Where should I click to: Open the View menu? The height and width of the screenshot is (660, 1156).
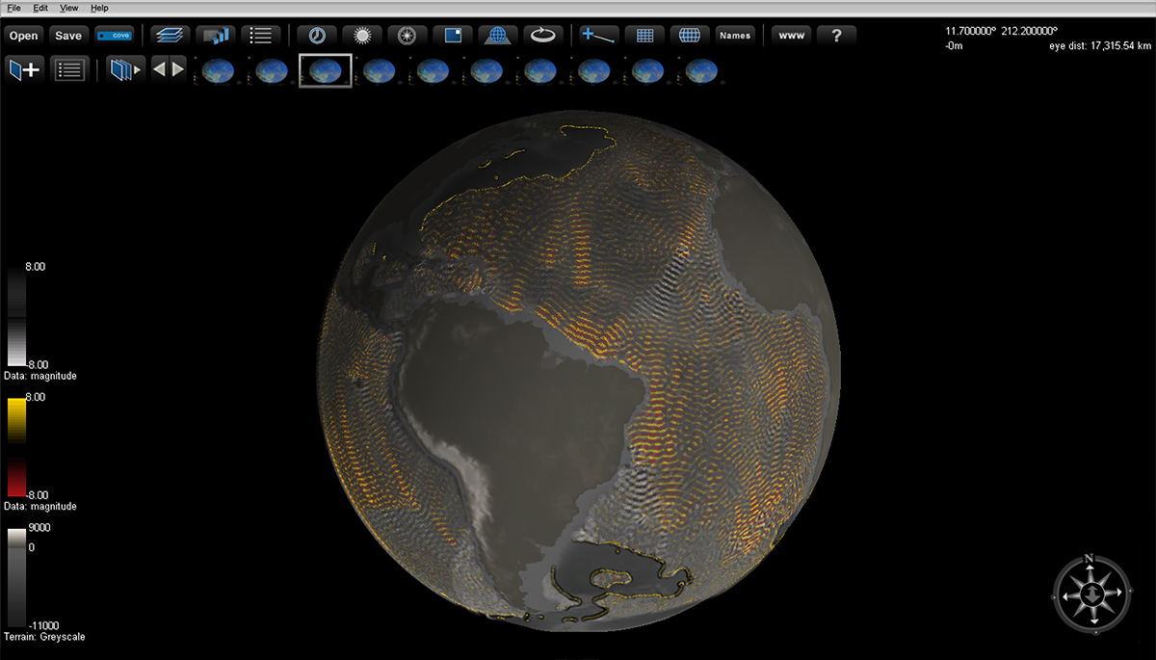pyautogui.click(x=69, y=8)
